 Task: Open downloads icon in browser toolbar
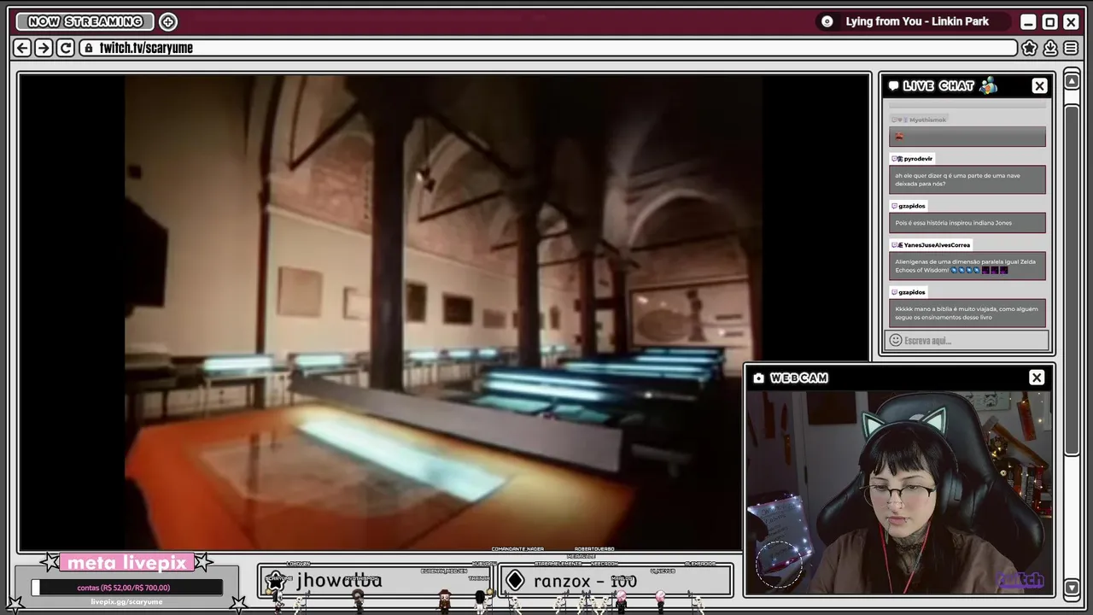point(1050,48)
